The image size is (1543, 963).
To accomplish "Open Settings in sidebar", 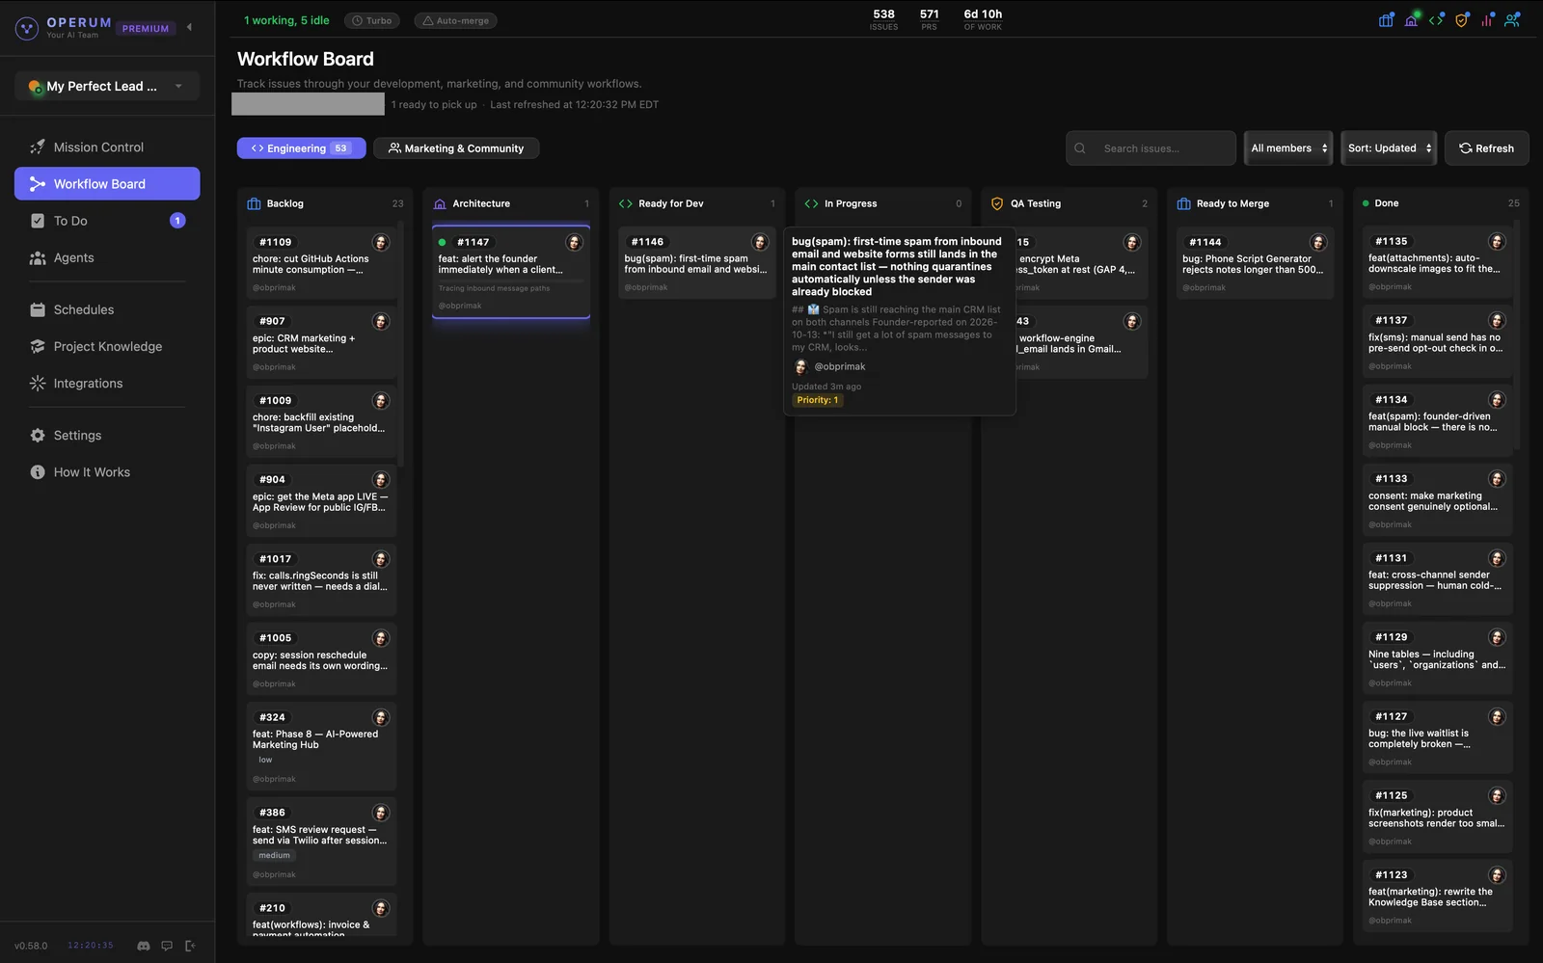I will coord(107,435).
